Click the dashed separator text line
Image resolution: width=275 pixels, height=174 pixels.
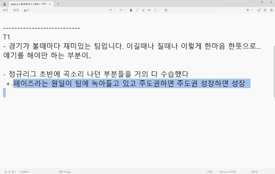tap(42, 28)
